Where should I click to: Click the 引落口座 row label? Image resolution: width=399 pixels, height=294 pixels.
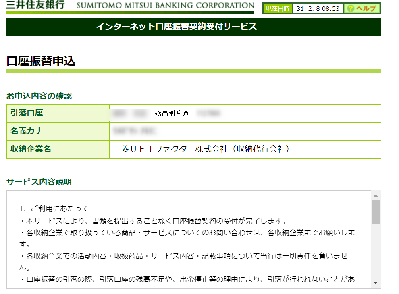[x=27, y=113]
